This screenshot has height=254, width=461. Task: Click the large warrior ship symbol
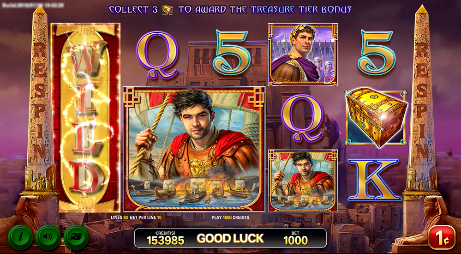click(x=194, y=149)
